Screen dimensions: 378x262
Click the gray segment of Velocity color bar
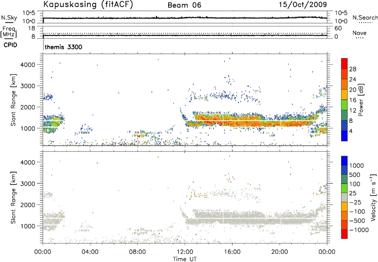pyautogui.click(x=344, y=197)
